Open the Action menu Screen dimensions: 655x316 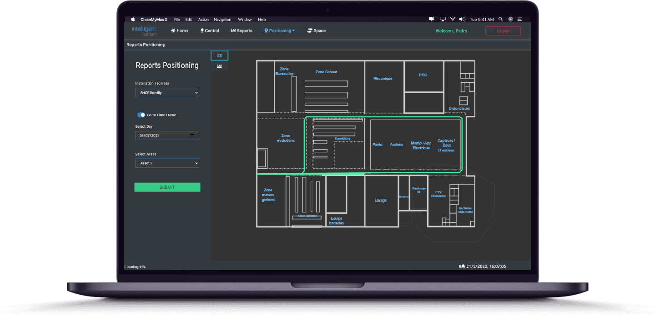click(x=203, y=20)
